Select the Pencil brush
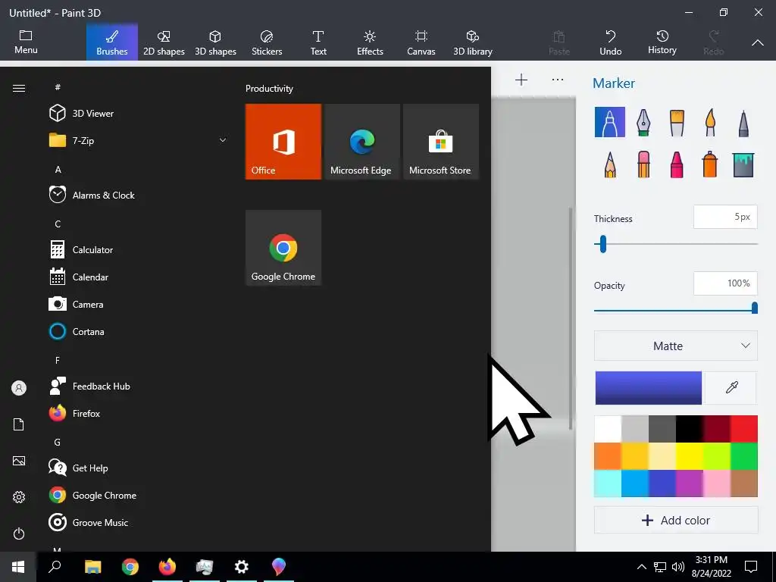The image size is (776, 582). click(610, 164)
